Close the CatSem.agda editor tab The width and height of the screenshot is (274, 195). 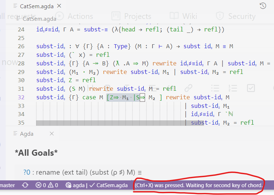point(59,6)
